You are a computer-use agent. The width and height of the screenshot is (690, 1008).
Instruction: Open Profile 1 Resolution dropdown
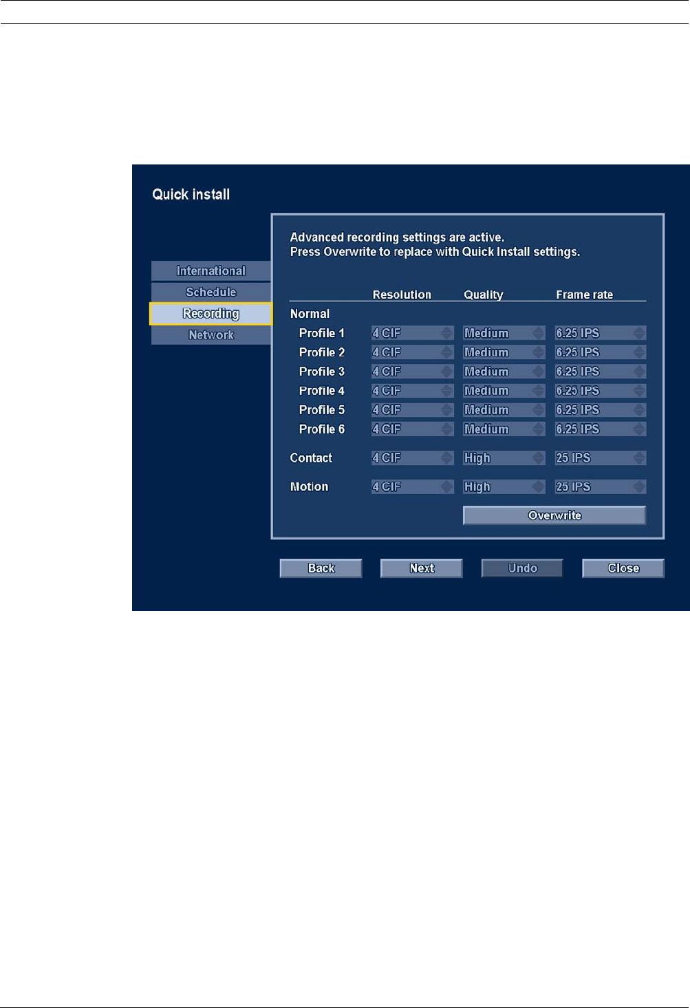(x=413, y=333)
